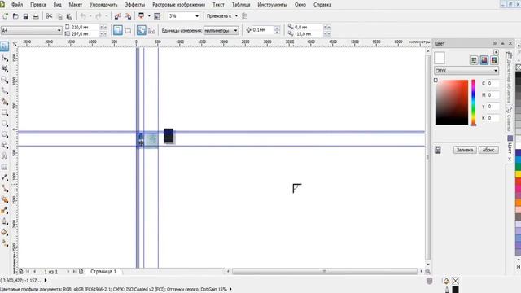Open the Макет menu
Screen dimensions: 521x293
76,5
